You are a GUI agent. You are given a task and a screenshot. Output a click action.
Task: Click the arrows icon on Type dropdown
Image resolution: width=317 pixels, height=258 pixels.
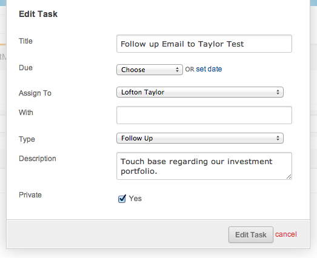click(x=278, y=138)
